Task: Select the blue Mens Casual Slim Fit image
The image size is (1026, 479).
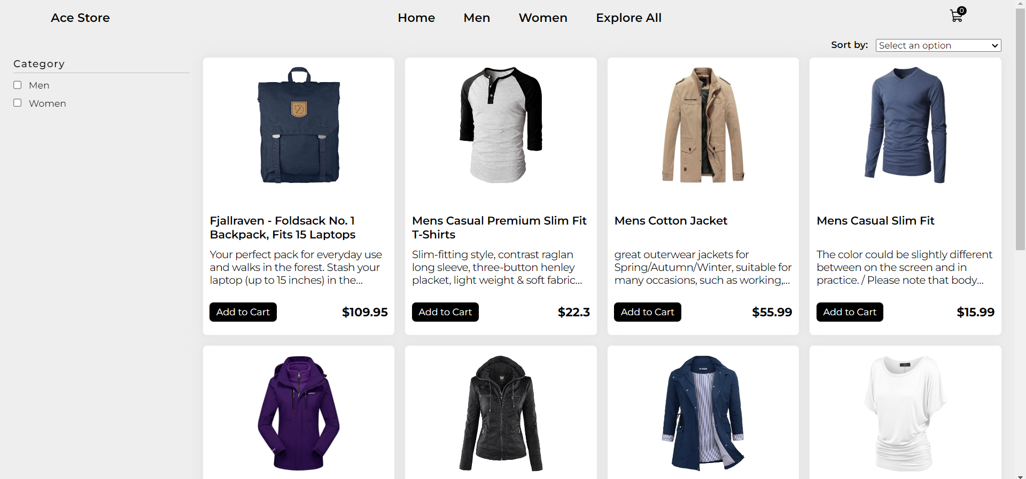Action: tap(905, 125)
